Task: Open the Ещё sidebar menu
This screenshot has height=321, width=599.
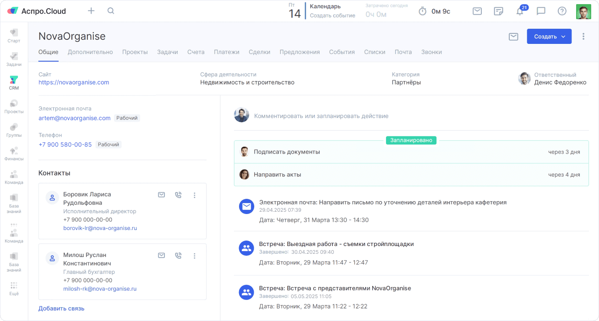Action: tap(14, 288)
